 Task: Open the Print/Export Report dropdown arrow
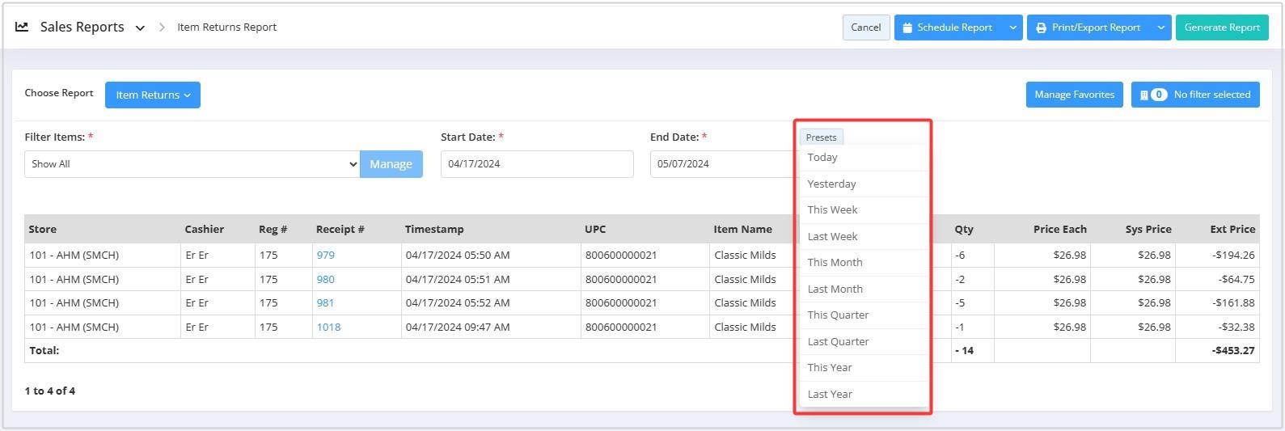[1160, 27]
